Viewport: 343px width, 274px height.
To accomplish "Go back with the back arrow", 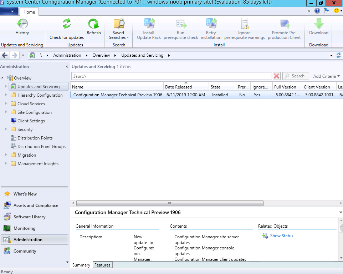I will pyautogui.click(x=5, y=55).
